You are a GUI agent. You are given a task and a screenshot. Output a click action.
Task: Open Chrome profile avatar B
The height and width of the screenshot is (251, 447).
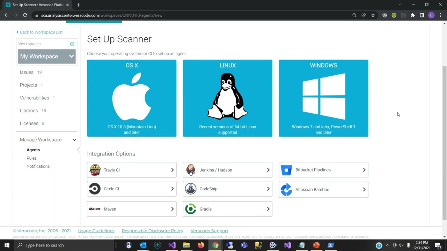point(431,15)
